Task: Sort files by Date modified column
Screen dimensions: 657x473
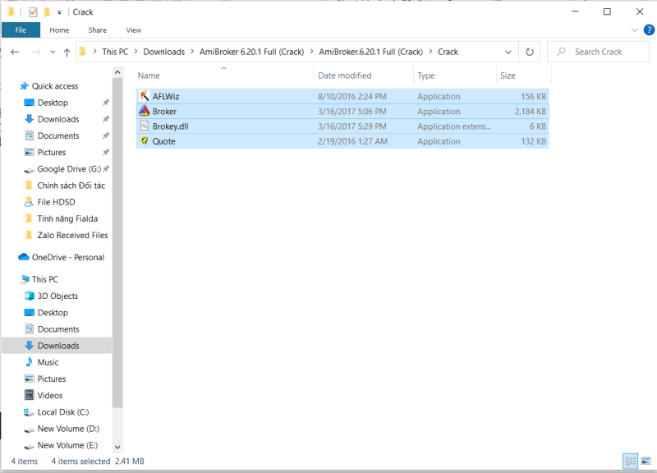Action: pos(344,76)
